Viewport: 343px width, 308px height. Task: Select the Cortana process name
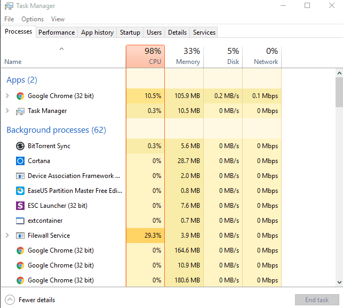coord(39,161)
